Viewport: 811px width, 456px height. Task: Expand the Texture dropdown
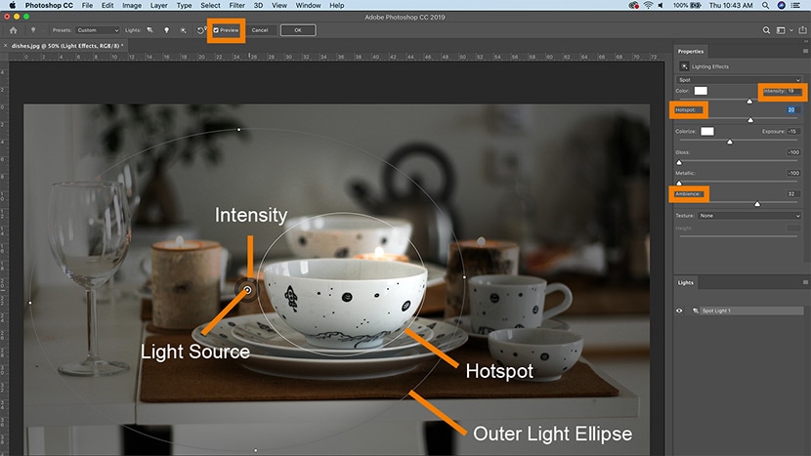pos(748,215)
